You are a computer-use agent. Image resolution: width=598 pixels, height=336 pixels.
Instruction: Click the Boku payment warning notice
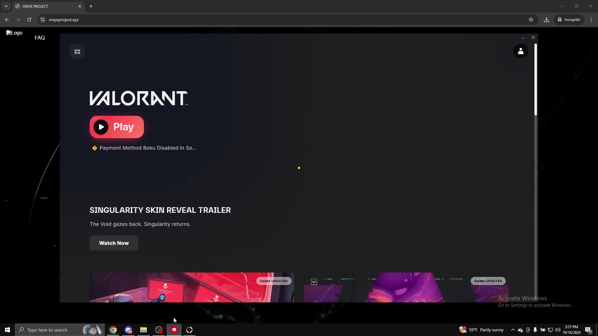click(144, 148)
